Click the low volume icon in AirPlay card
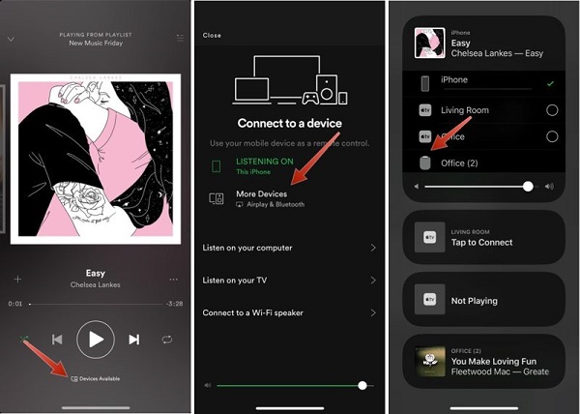580x414 pixels. click(417, 186)
